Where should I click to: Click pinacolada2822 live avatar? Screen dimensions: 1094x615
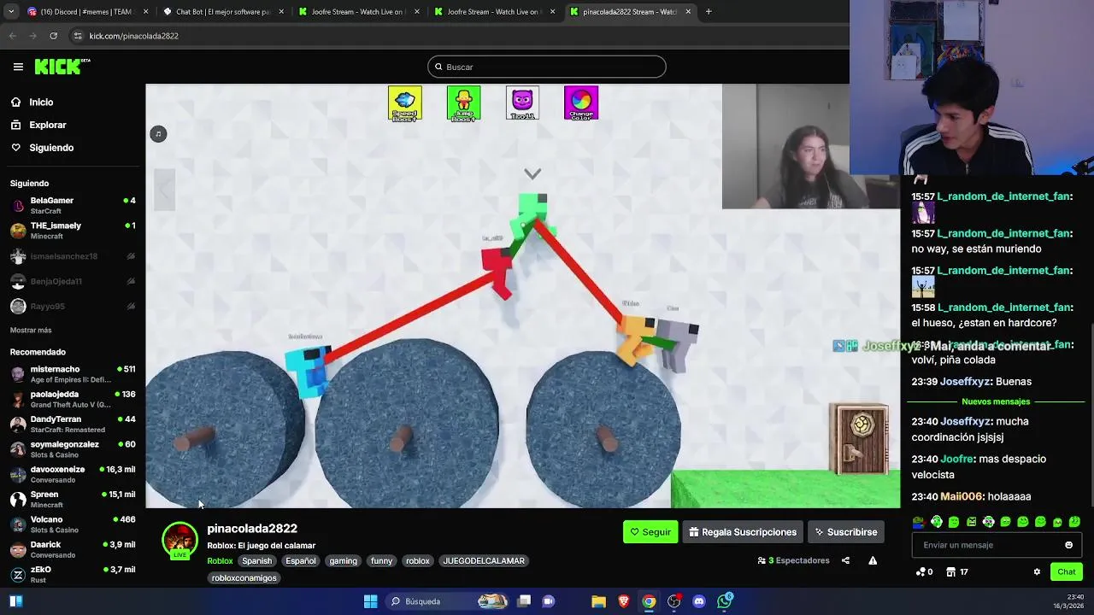pos(179,542)
